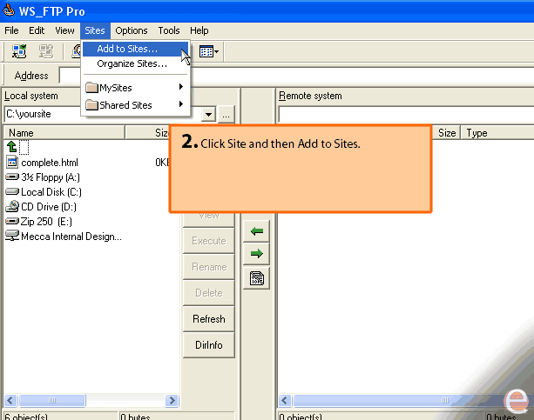The width and height of the screenshot is (534, 420).
Task: Click the DirInfo button
Action: tap(208, 345)
